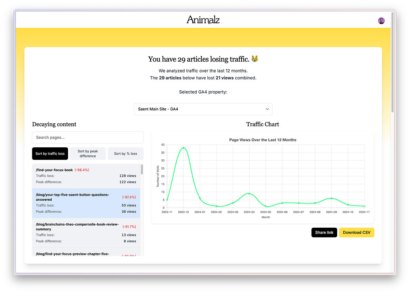Viewport: 410px width, 293px height.
Task: Click the decaying content list scrollbar
Action: coord(142,170)
